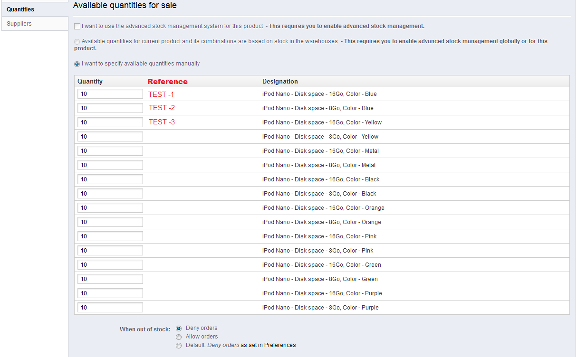Click designation text 16Go, Color - Yellow
Screen dimensions: 577x357
tap(322, 122)
